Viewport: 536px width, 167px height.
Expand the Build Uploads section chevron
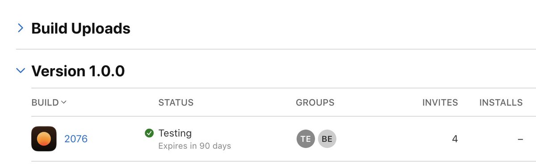click(21, 28)
